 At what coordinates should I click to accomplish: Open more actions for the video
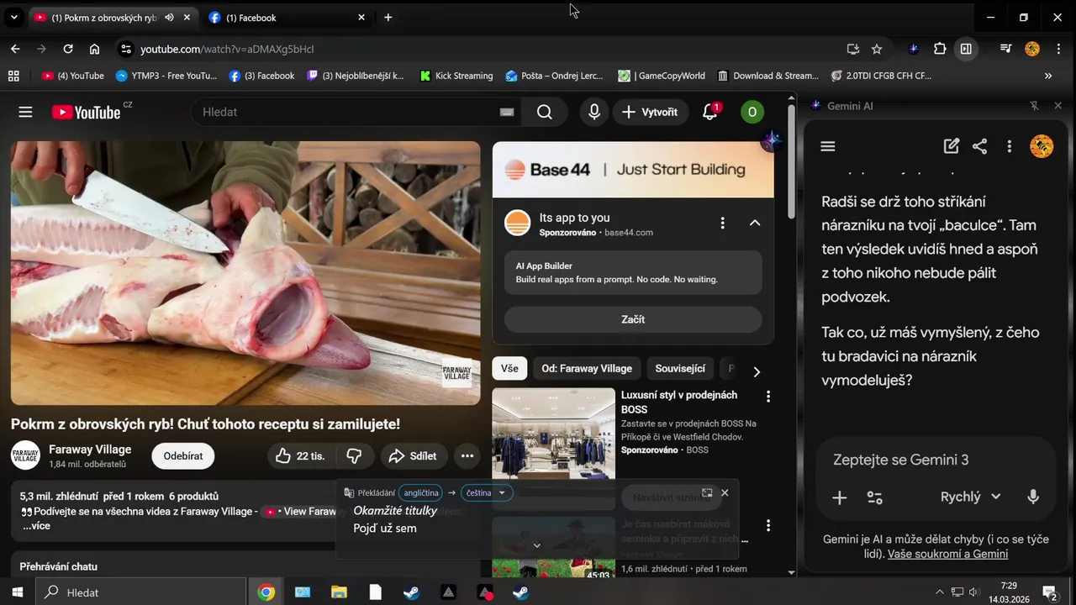click(467, 455)
